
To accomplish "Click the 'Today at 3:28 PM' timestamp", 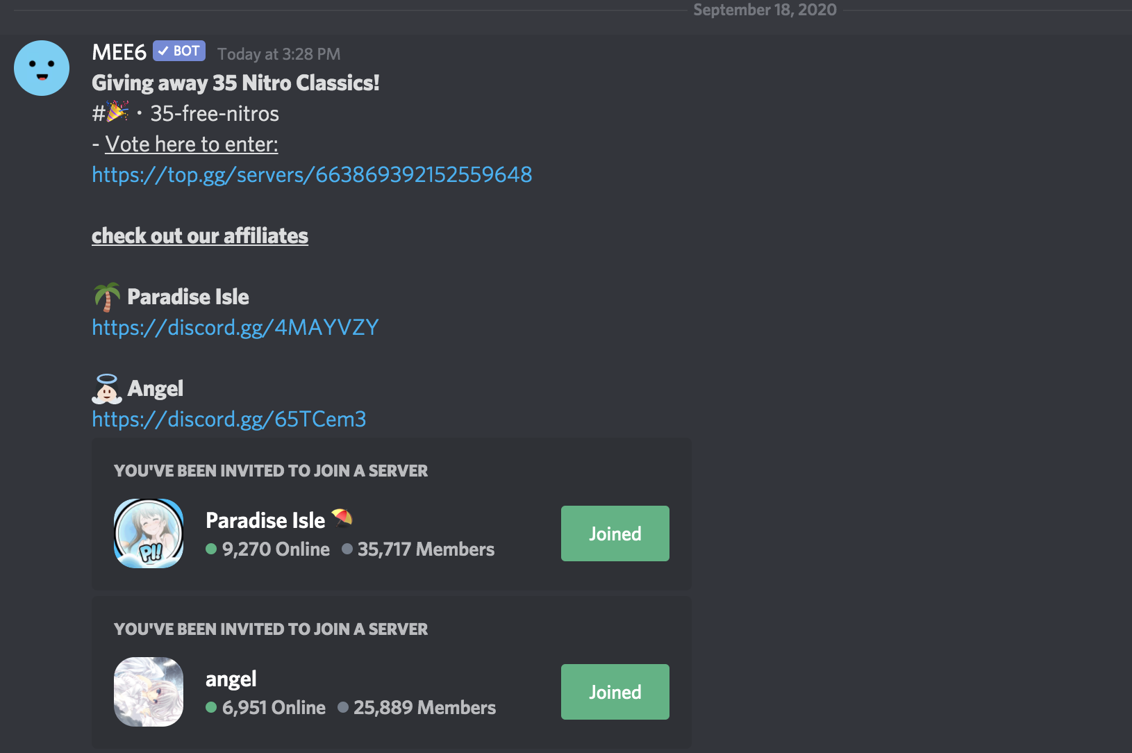I will [278, 54].
